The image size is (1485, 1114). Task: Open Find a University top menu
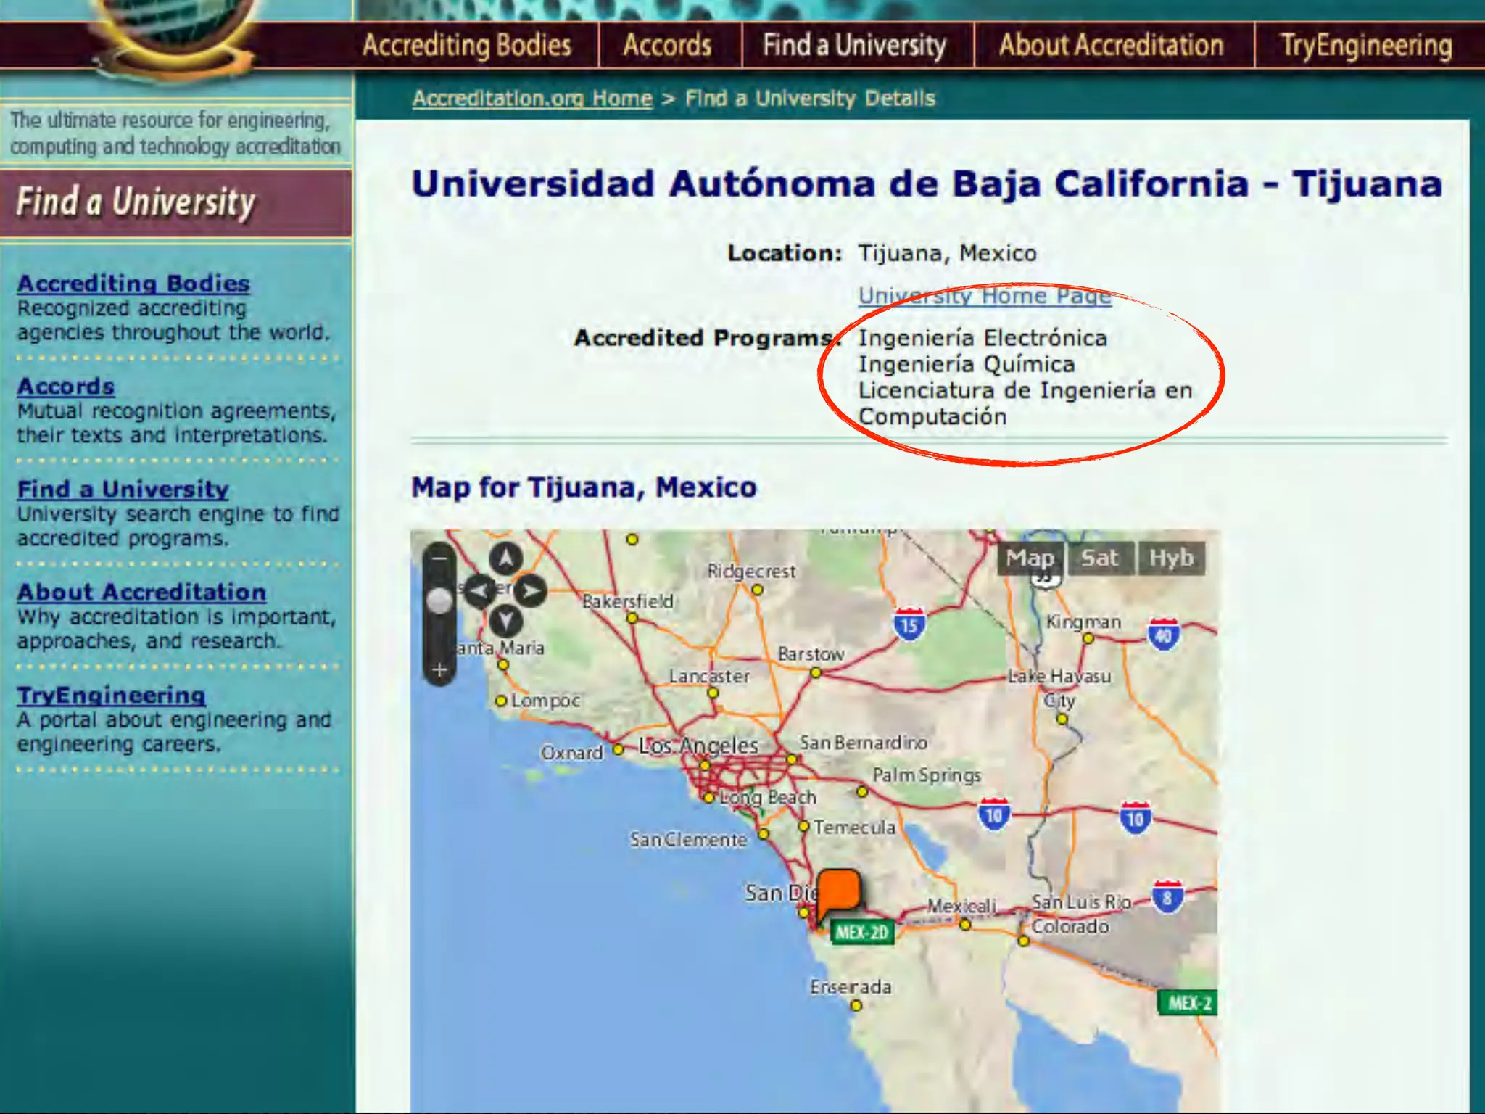(x=854, y=45)
